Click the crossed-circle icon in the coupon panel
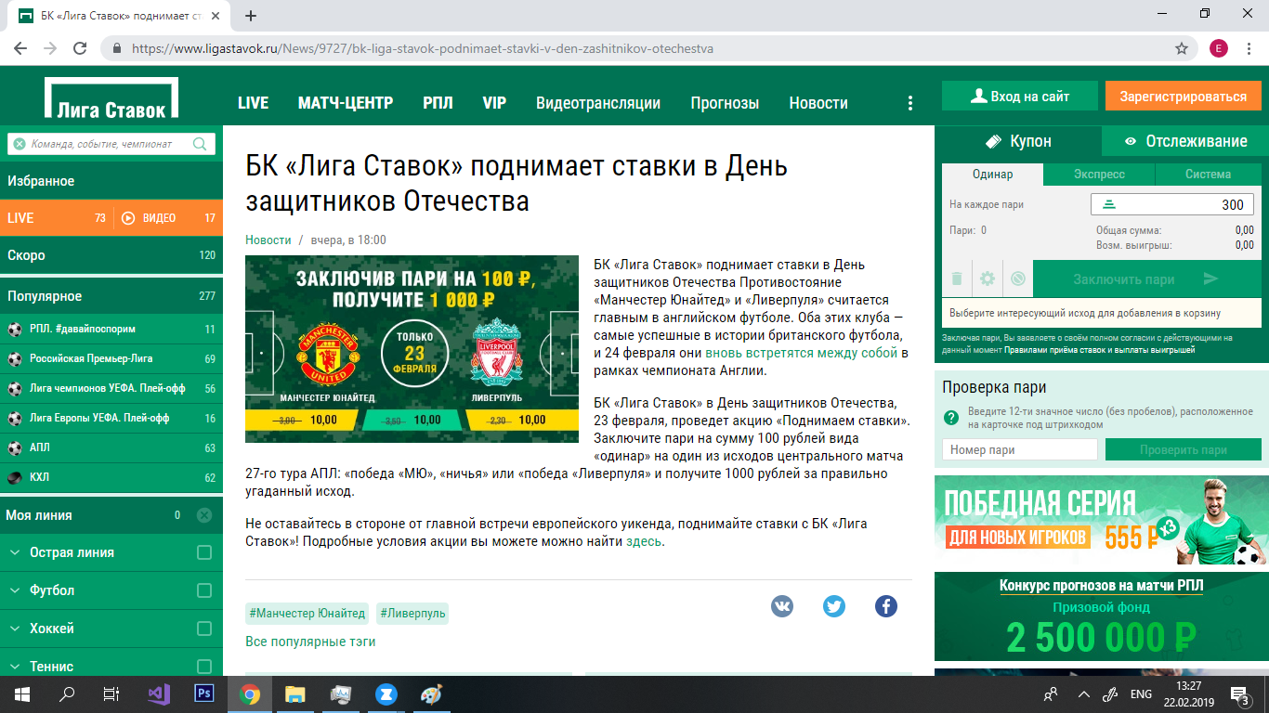 [x=1018, y=279]
